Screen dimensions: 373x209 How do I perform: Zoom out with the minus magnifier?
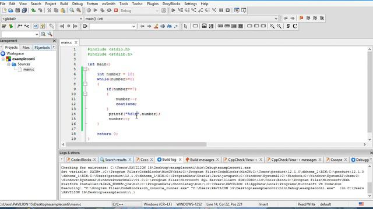pos(279,26)
